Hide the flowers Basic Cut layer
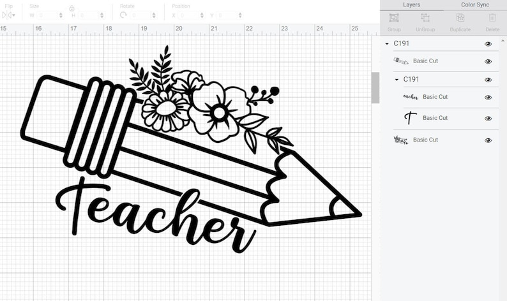 point(488,140)
